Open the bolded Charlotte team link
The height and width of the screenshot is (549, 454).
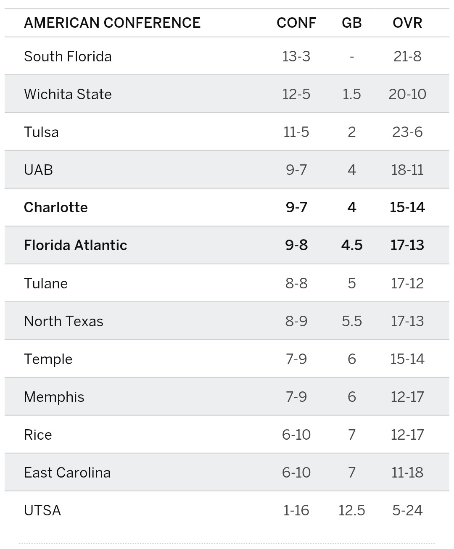tap(55, 207)
